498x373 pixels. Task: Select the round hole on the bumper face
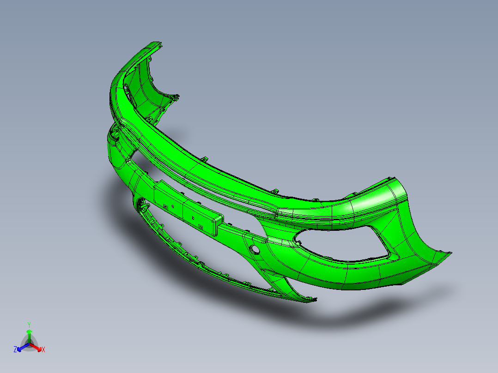coord(255,250)
